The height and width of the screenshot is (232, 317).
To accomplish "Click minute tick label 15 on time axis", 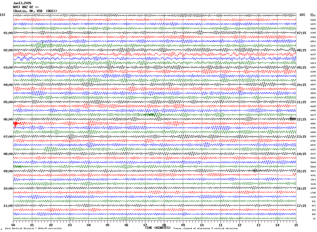I will tap(296, 225).
